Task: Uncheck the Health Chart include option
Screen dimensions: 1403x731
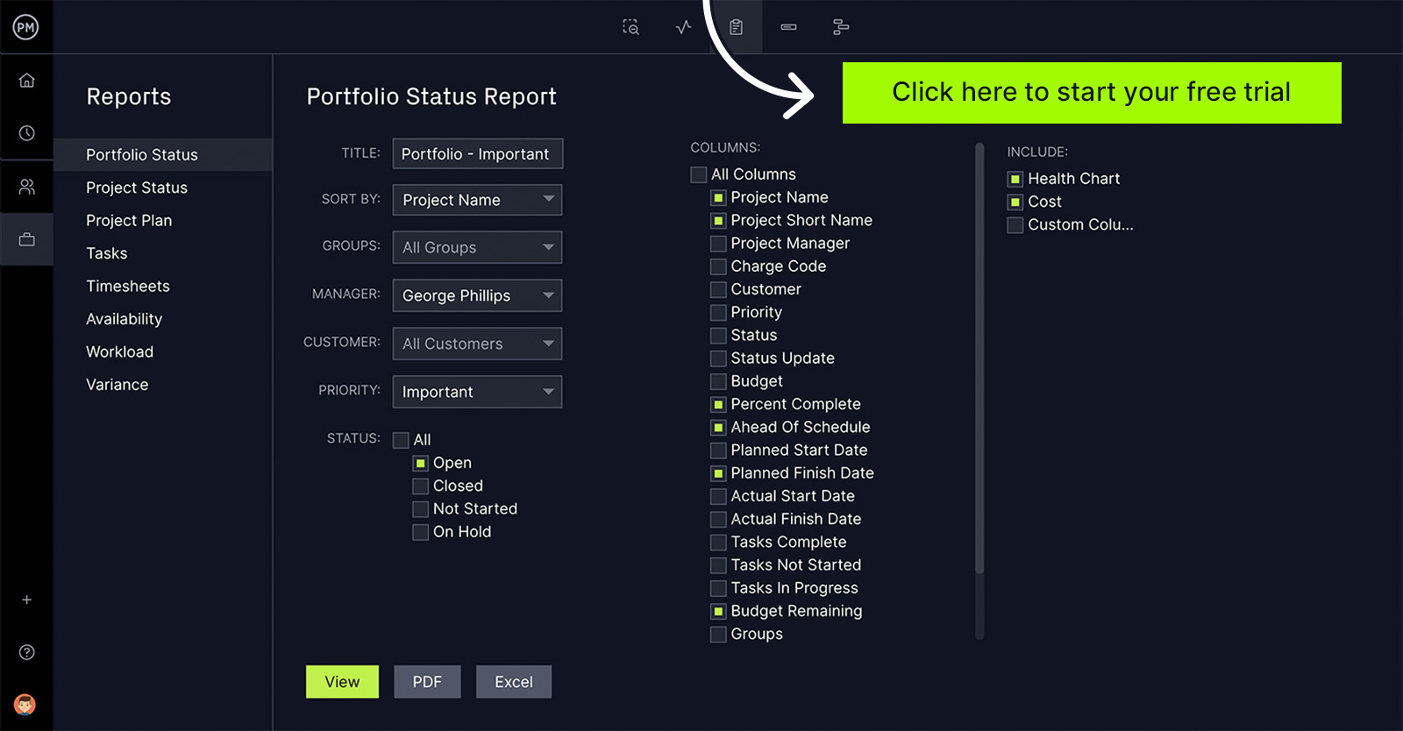Action: coord(1015,179)
